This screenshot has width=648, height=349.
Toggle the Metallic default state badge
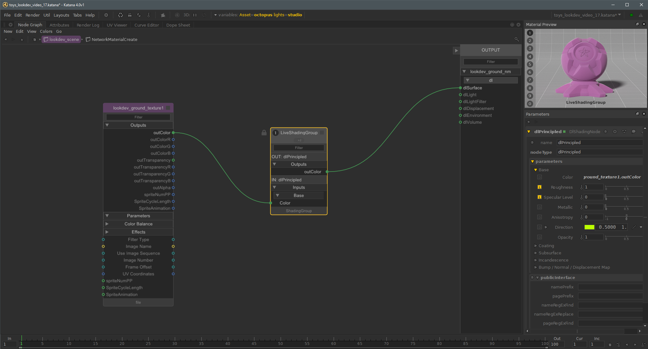pos(539,207)
